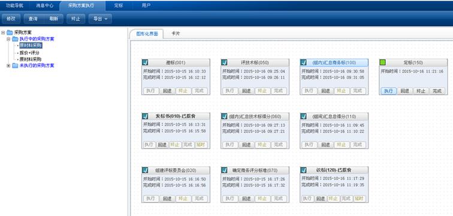Click 回退 on (组间)汇总总得分(110) card
Screen dimensions: 453x216
[325, 144]
